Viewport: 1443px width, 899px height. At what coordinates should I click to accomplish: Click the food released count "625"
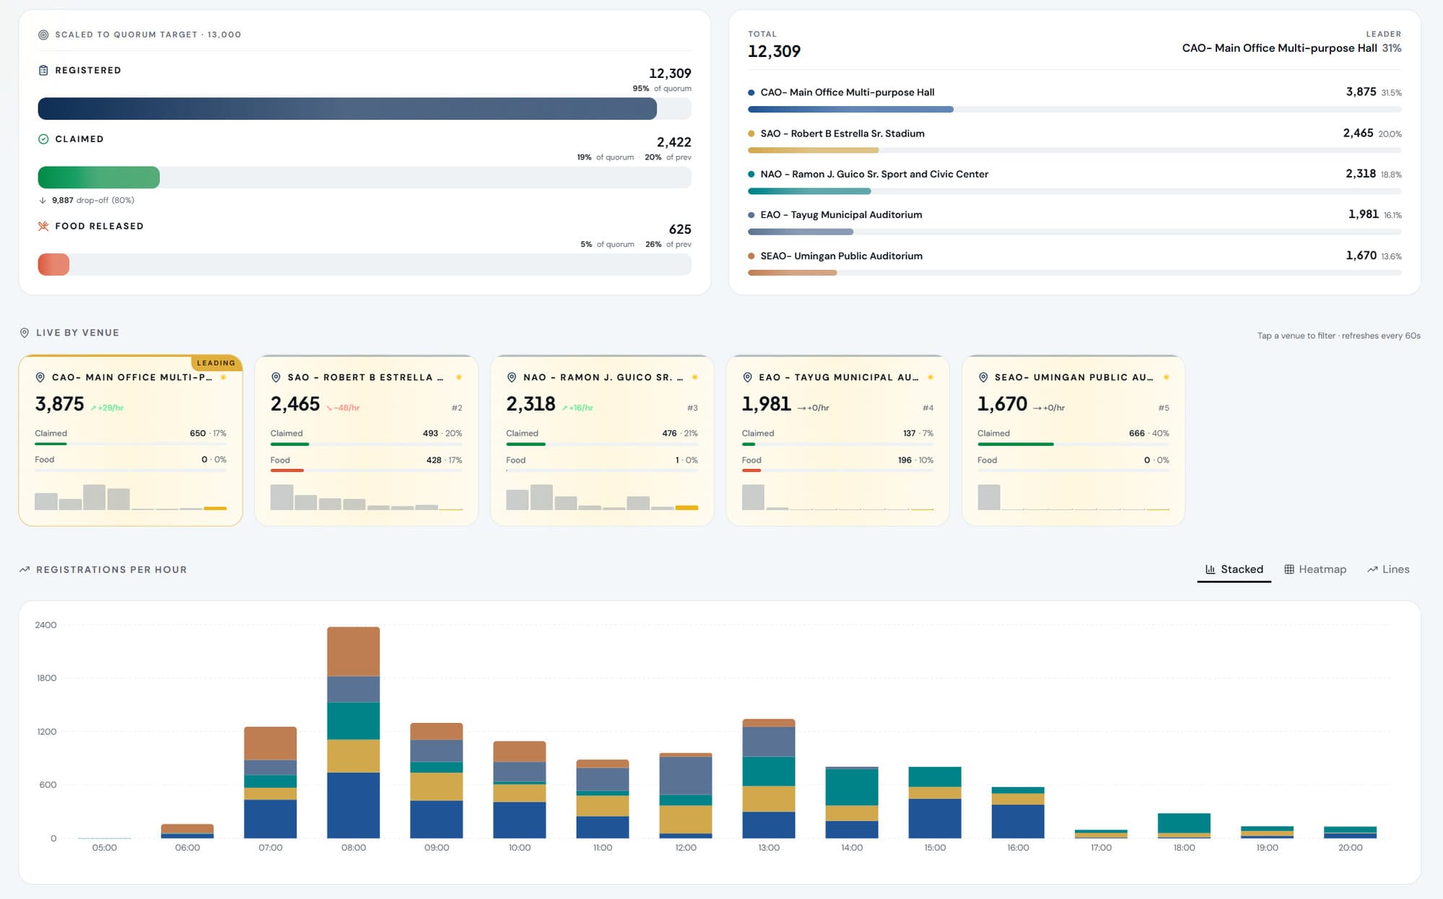click(680, 229)
